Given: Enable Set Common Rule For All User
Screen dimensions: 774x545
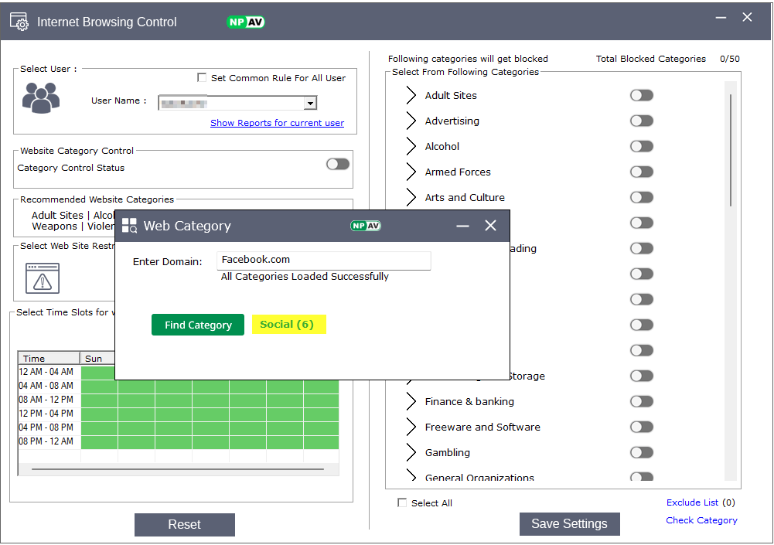Looking at the screenshot, I should point(203,77).
